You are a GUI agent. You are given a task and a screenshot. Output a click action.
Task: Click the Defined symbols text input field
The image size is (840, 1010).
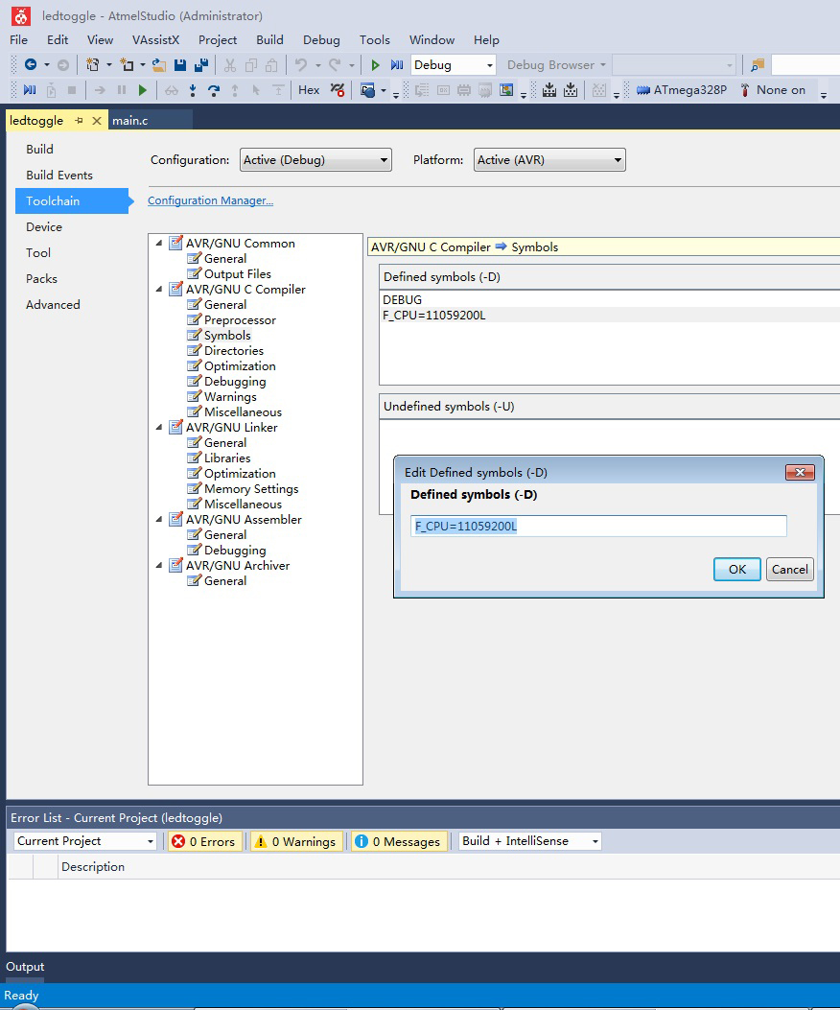pyautogui.click(x=598, y=527)
